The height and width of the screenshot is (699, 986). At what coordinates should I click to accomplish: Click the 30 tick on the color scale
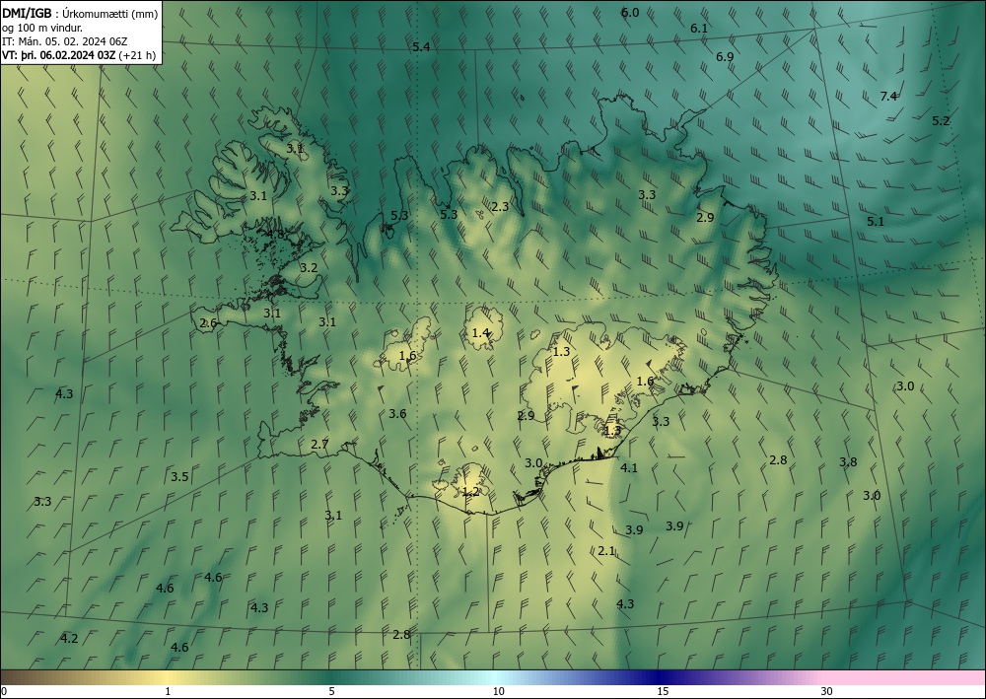coord(827,691)
